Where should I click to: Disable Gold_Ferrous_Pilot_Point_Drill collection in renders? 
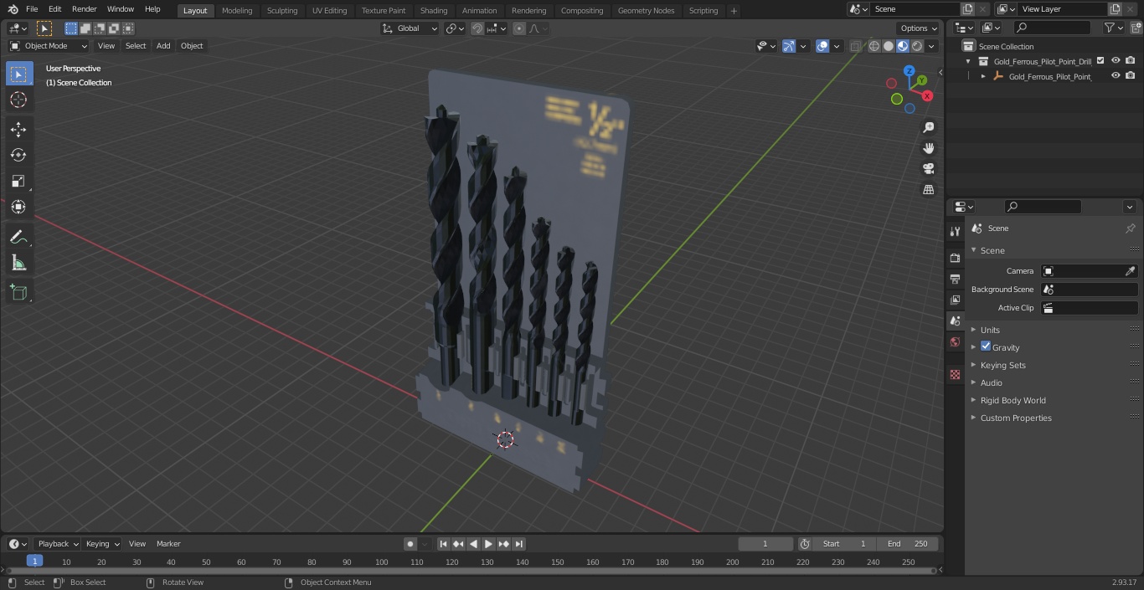1131,60
